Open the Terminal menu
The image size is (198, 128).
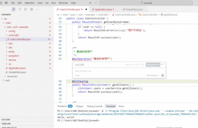pos(63,3)
